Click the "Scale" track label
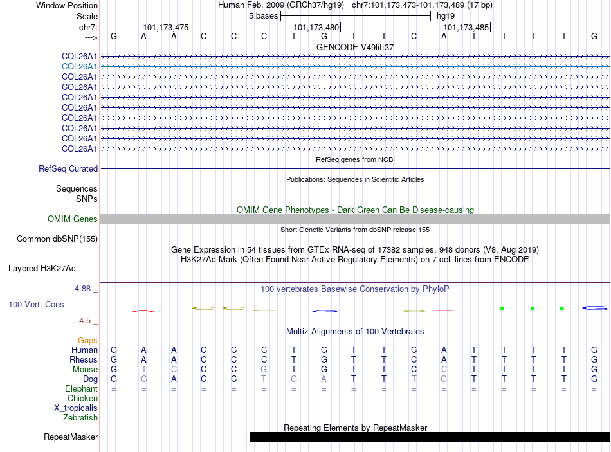The width and height of the screenshot is (611, 452). 87,16
